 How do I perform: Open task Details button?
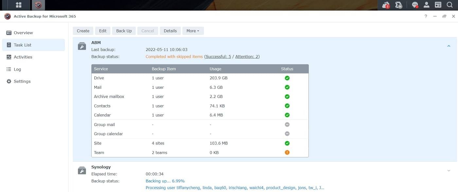point(170,31)
